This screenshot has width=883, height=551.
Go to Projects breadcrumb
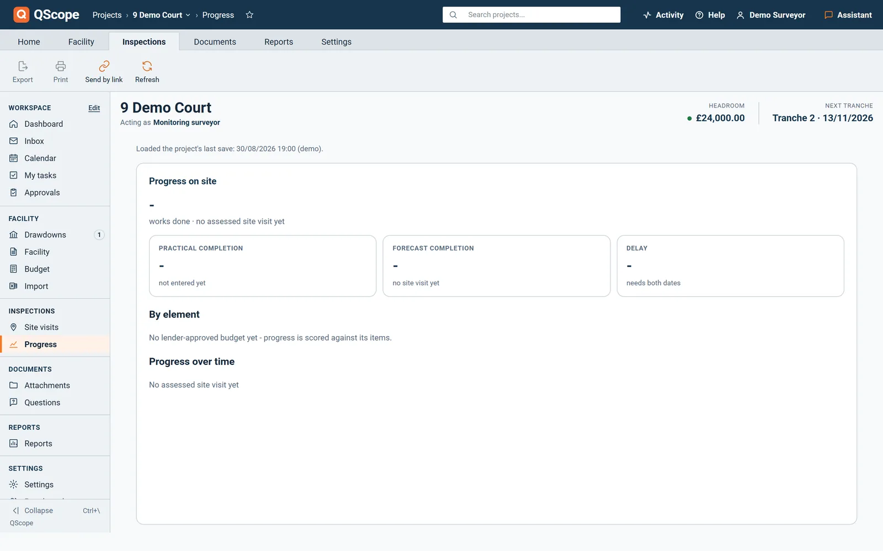click(107, 15)
